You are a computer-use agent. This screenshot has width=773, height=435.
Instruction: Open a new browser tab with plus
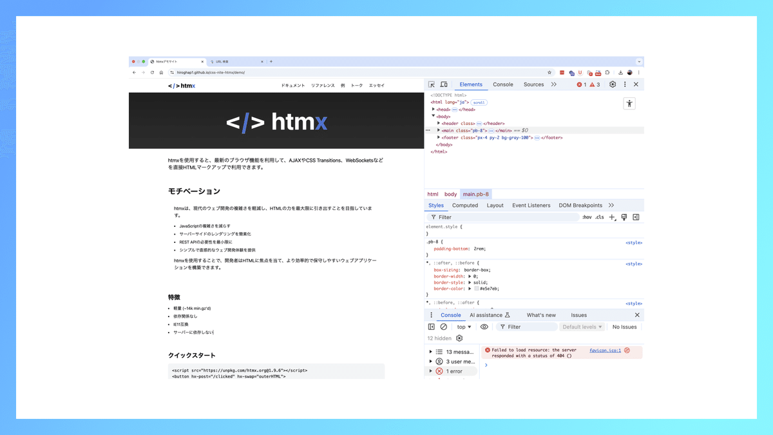[x=271, y=61]
